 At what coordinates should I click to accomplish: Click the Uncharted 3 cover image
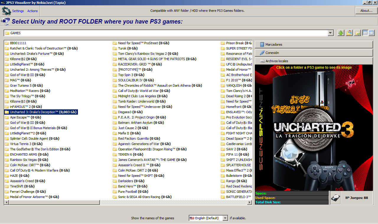(x=314, y=128)
